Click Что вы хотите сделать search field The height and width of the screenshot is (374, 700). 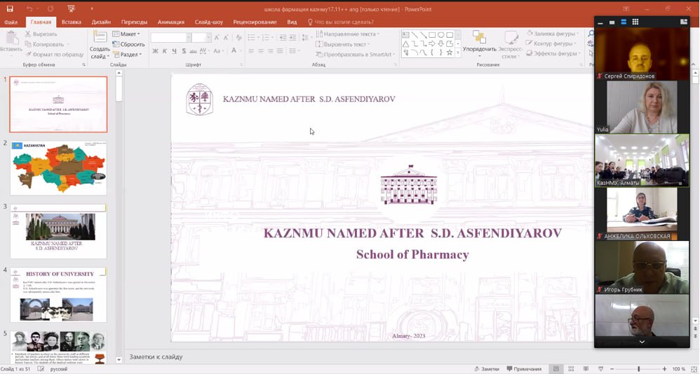(x=341, y=22)
